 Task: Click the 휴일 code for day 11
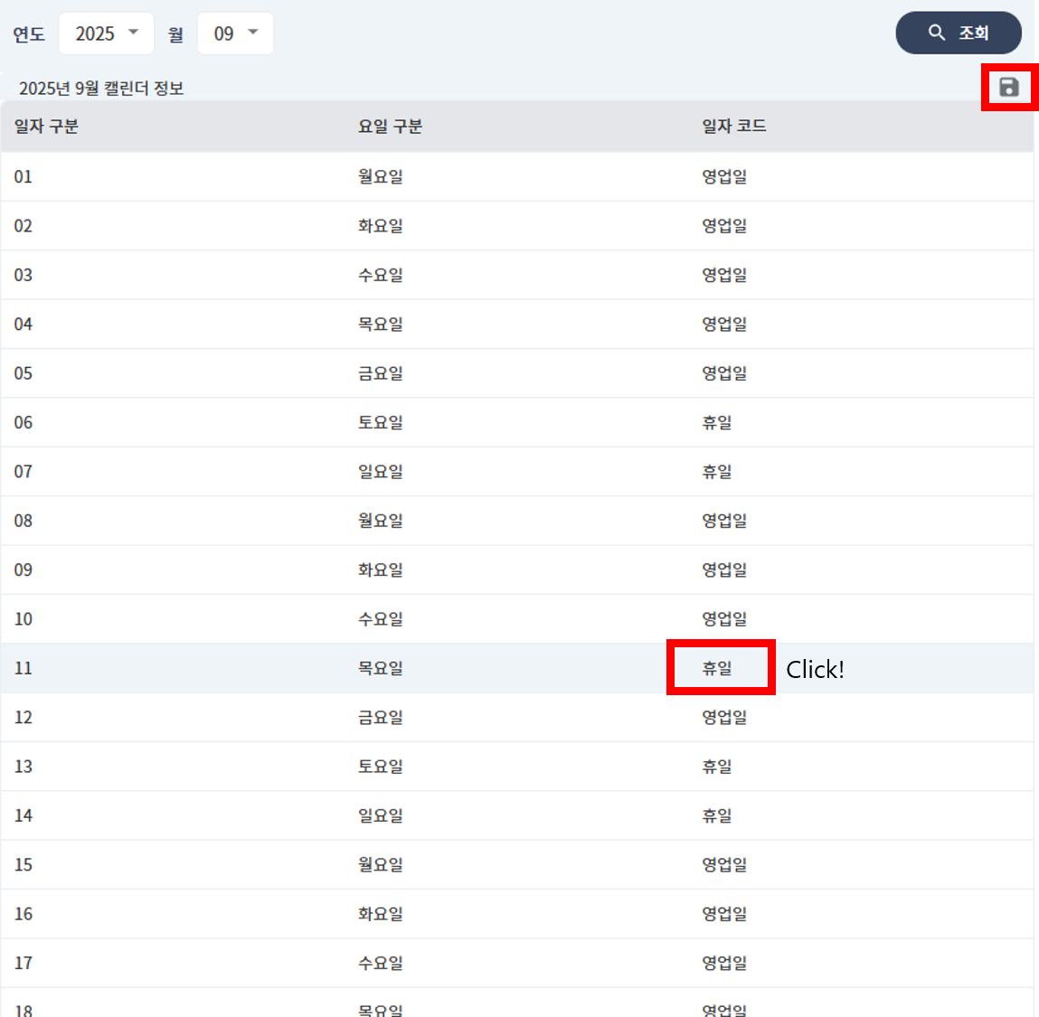pyautogui.click(x=718, y=668)
